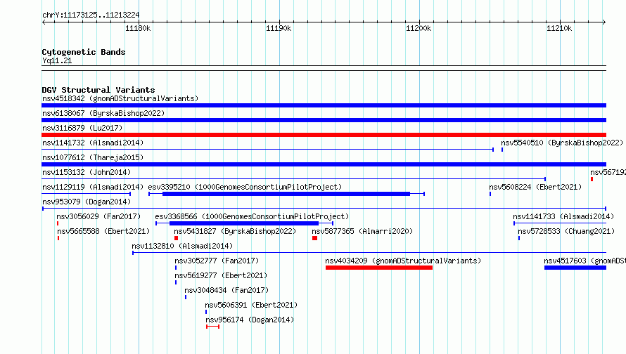This screenshot has width=626, height=354.
Task: Click the nsv1141732 (Alsmadi2014) label
Action: coord(93,143)
